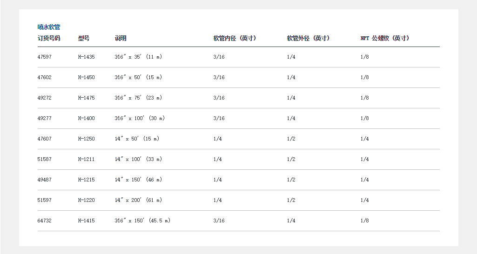Select order number 64732
The height and width of the screenshot is (254, 477).
point(45,221)
